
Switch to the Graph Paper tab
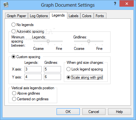(17, 16)
